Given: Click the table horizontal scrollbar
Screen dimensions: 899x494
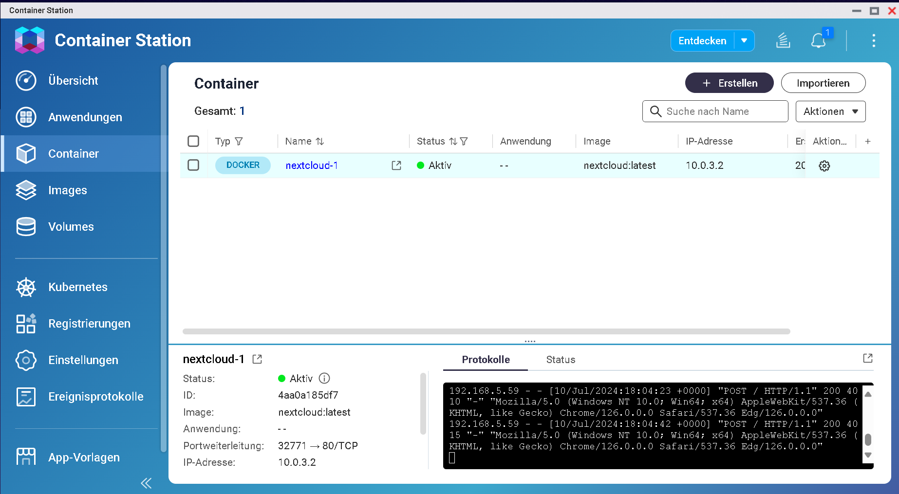Looking at the screenshot, I should point(486,331).
